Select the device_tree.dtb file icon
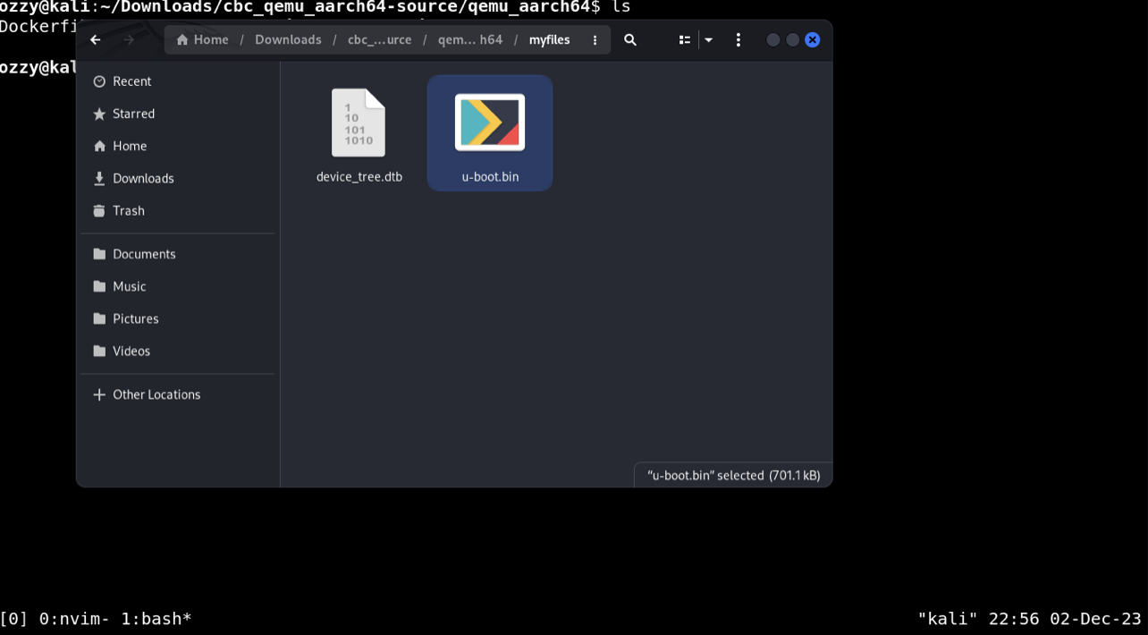1148x635 pixels. click(x=359, y=123)
